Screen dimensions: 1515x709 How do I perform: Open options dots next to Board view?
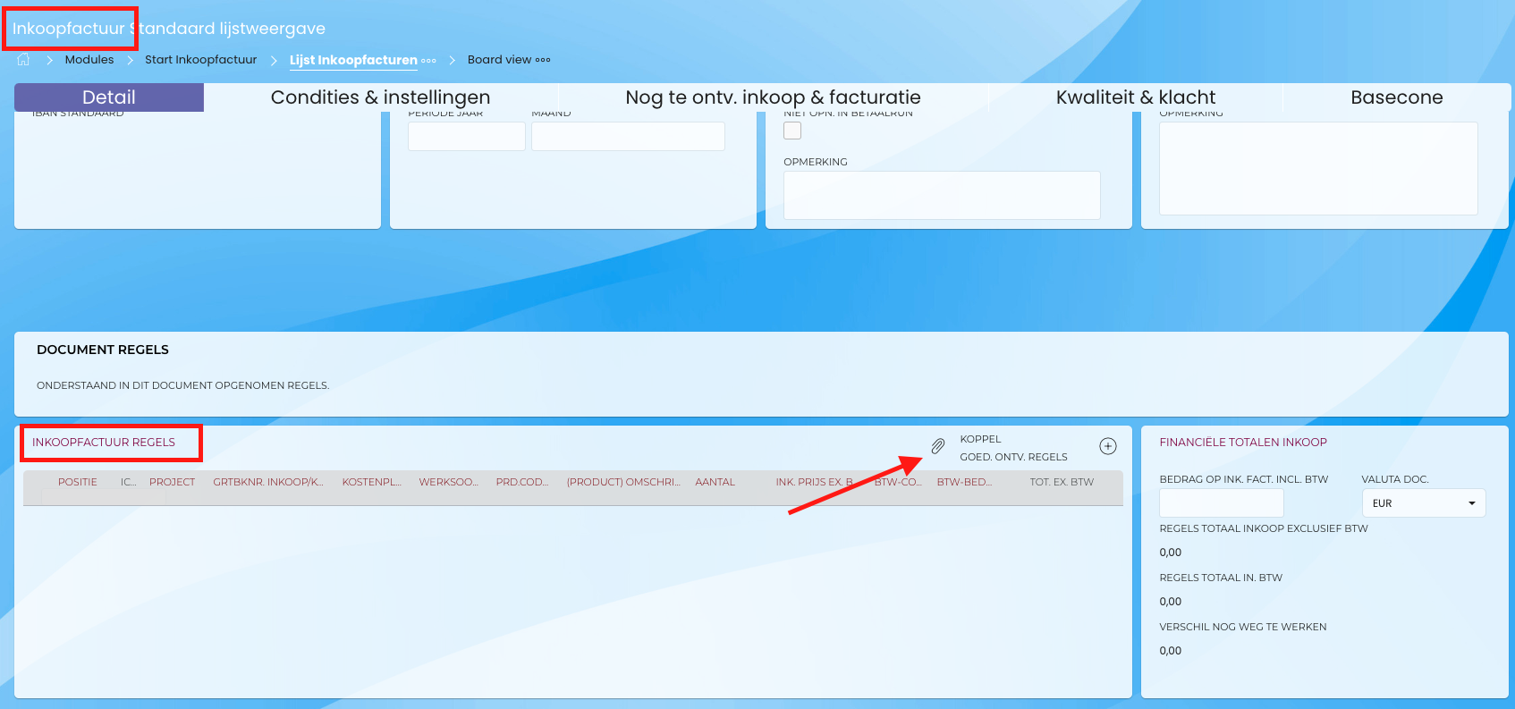click(543, 60)
